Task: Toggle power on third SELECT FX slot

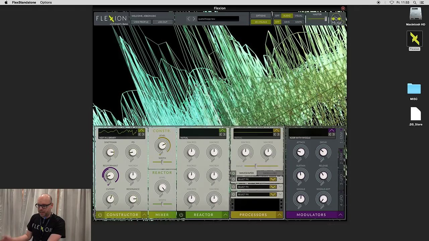Action: tap(234, 194)
